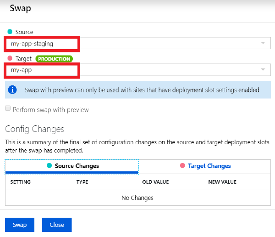Click the OLD VALUE column header
Screen dimensions: 275x237
[155, 182]
